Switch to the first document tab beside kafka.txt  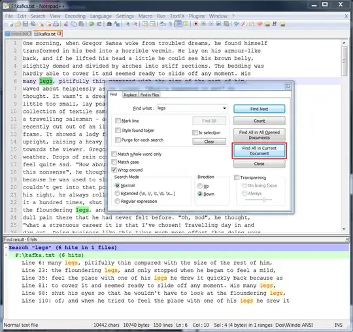click(18, 34)
